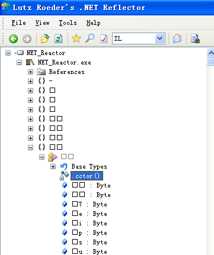
Task: Select the NET_Reactor assembly item
Action: coord(46,53)
